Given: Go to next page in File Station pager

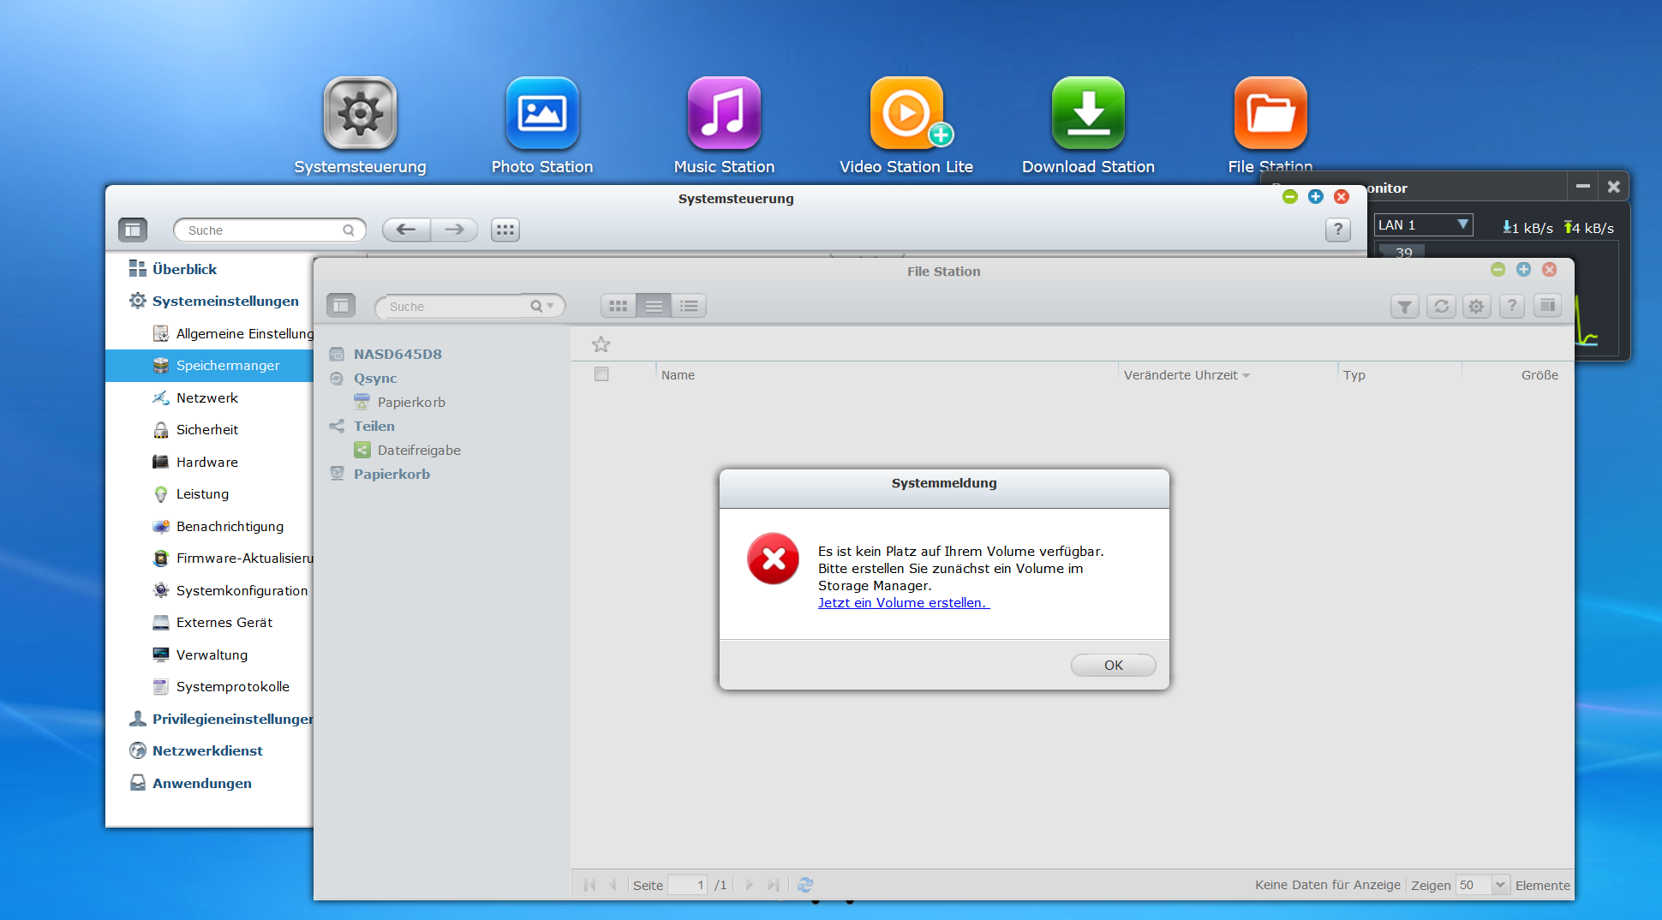Looking at the screenshot, I should [750, 885].
